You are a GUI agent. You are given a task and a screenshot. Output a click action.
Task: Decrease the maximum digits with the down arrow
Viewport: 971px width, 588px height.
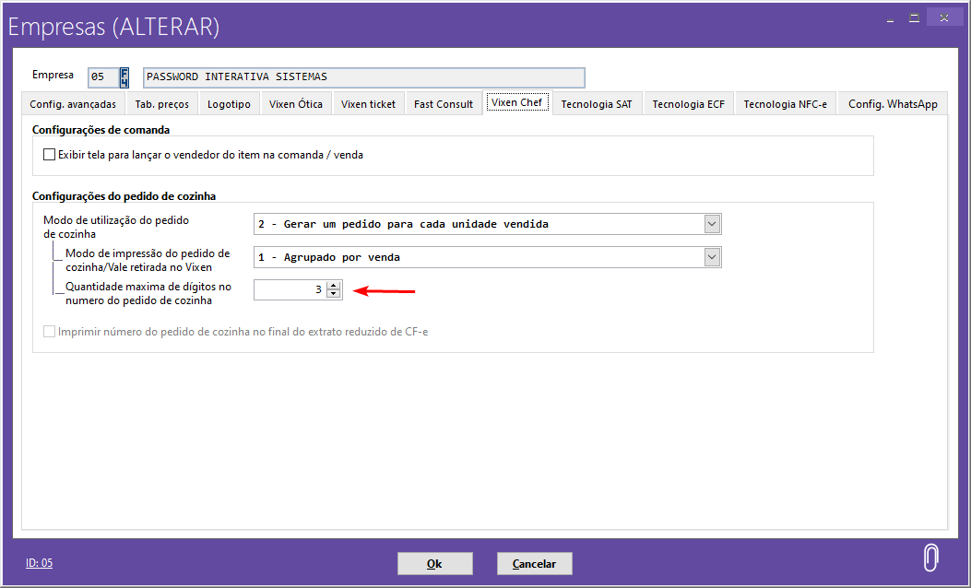334,294
